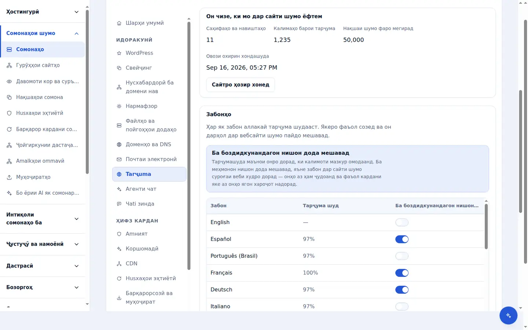Screen dimensions: 528x330
Task: Click the Агенти чат sparkle icon
Action: (x=119, y=189)
